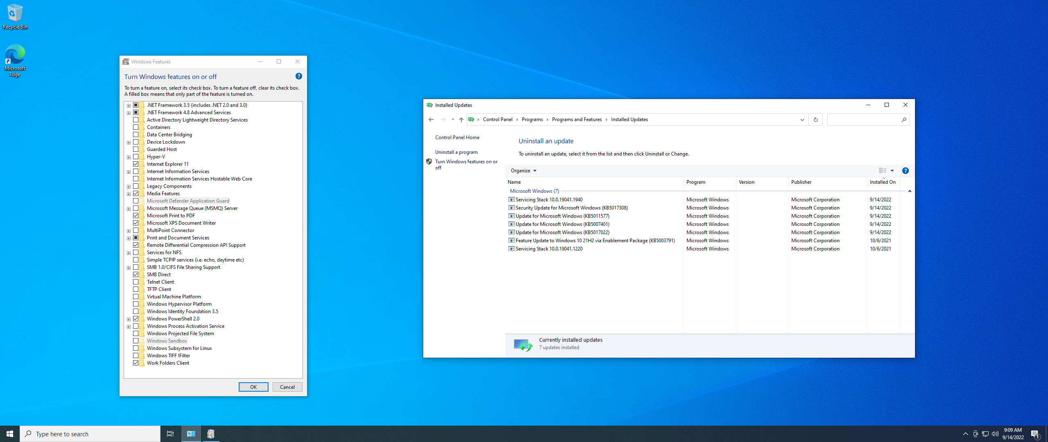Expand Print and Document Services node

pyautogui.click(x=129, y=238)
